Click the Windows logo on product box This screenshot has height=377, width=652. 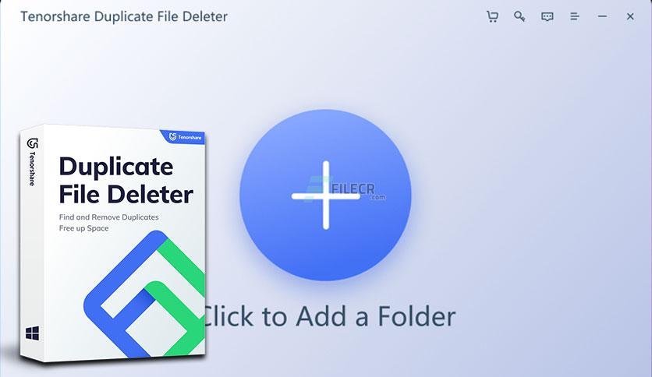[33, 333]
